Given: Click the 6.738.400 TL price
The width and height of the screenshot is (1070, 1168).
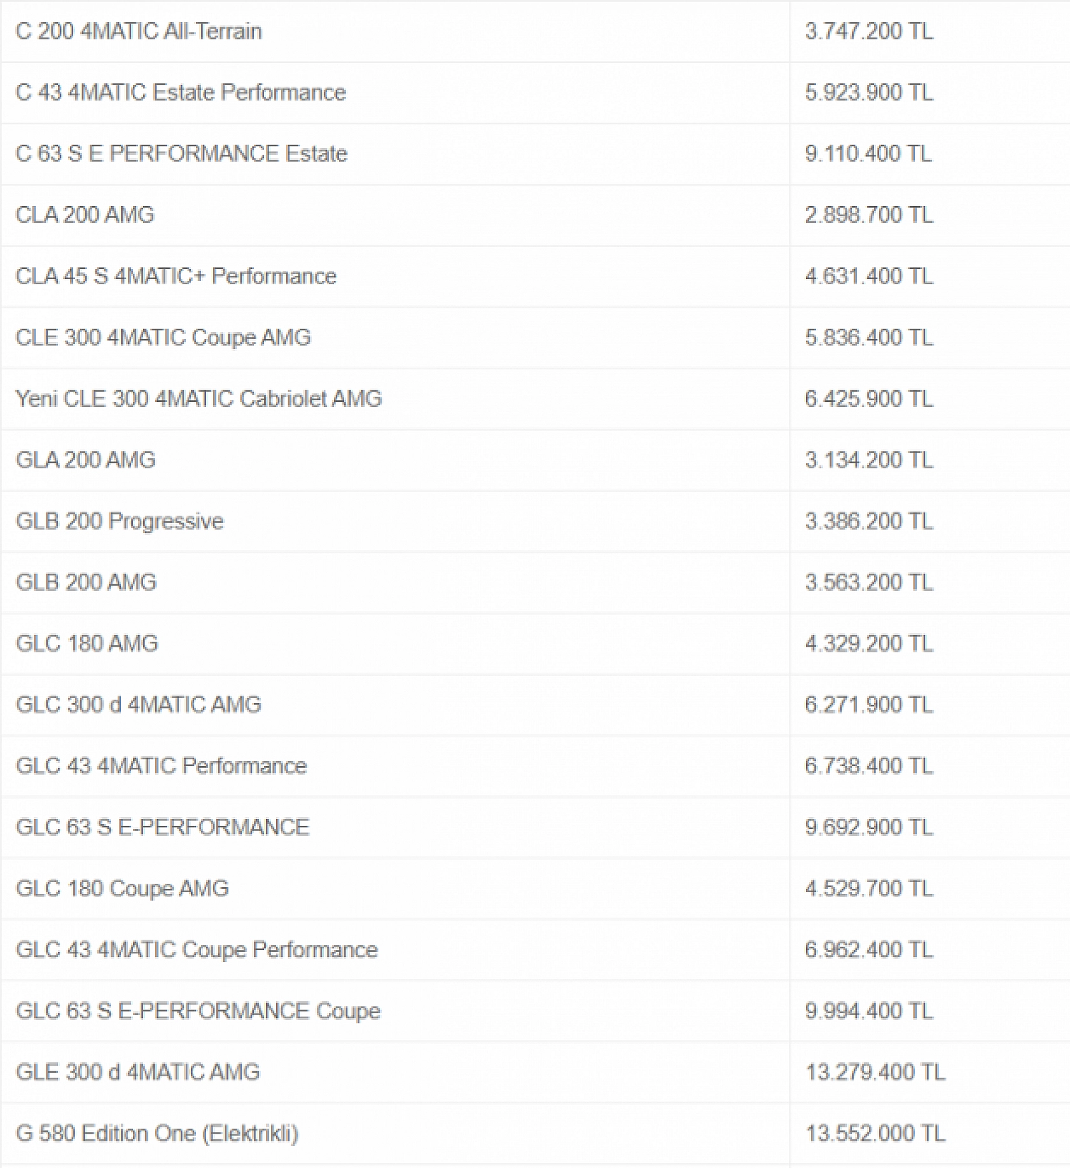Looking at the screenshot, I should pos(869,766).
